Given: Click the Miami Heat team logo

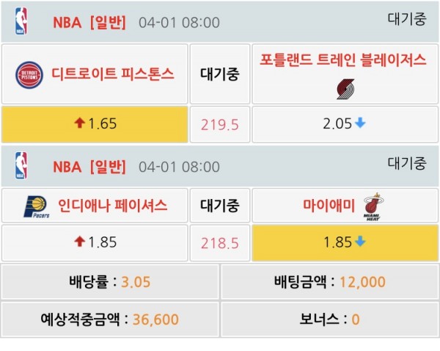Looking at the screenshot, I should (375, 206).
